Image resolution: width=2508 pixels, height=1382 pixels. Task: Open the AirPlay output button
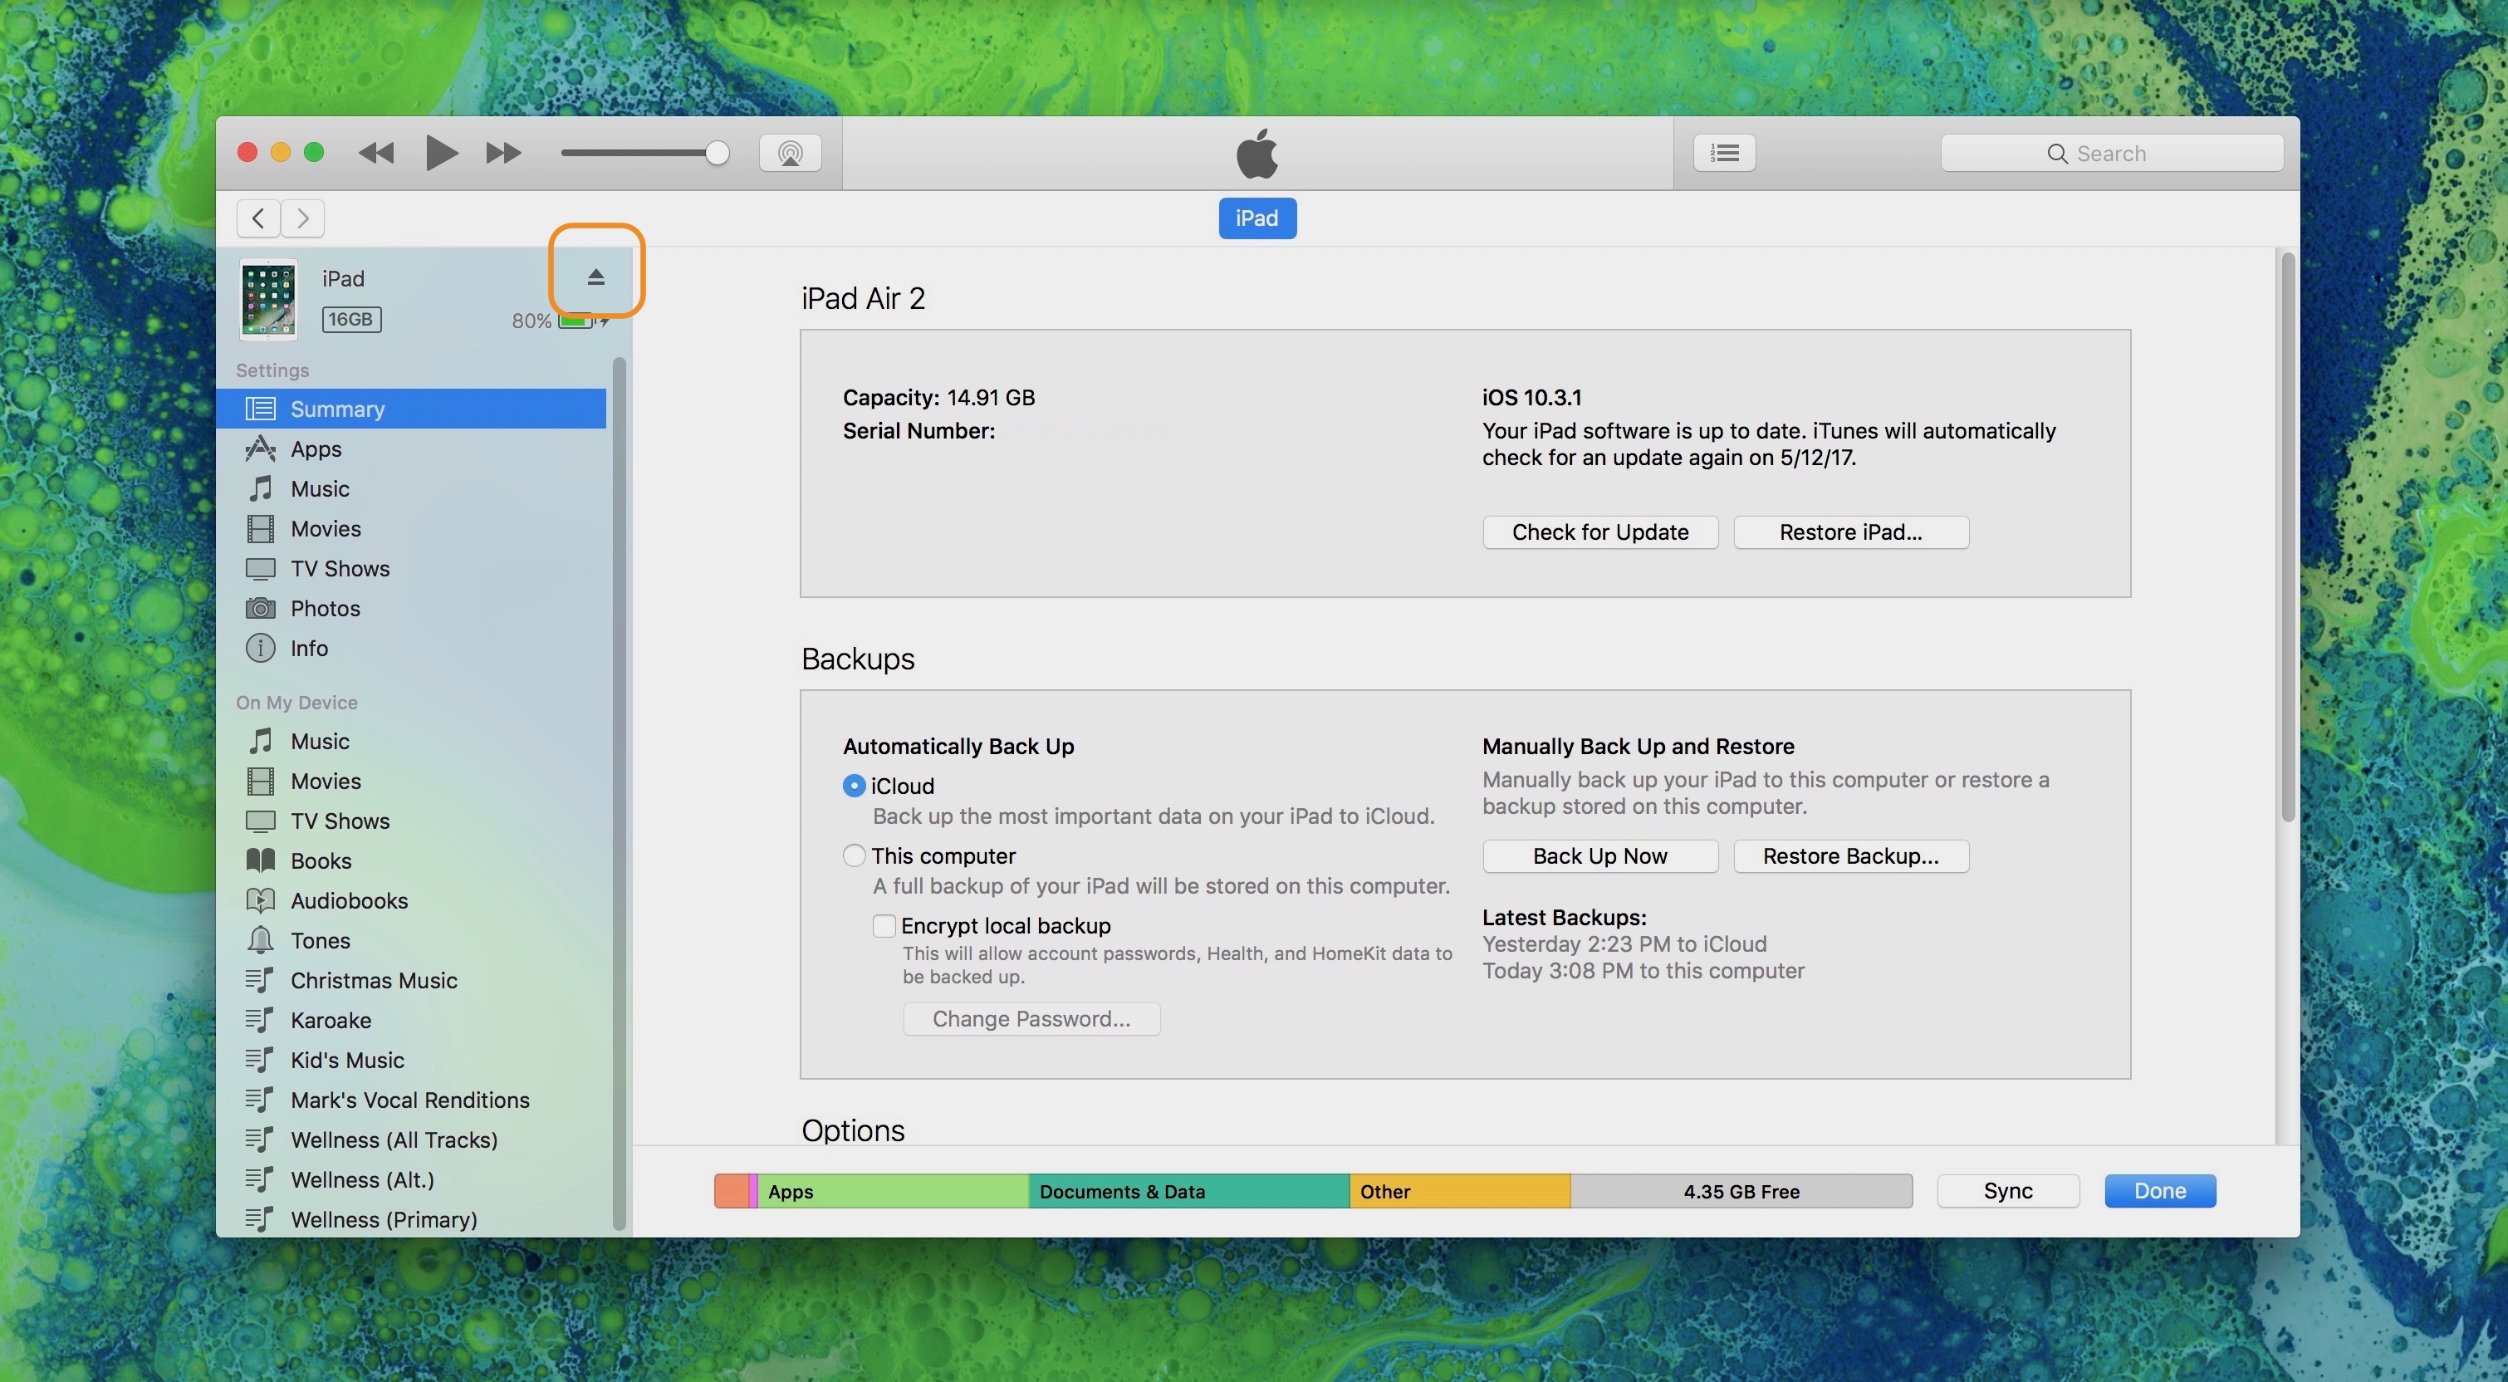pos(790,153)
